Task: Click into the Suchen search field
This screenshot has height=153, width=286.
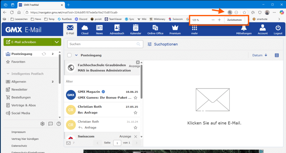Action: [102, 44]
